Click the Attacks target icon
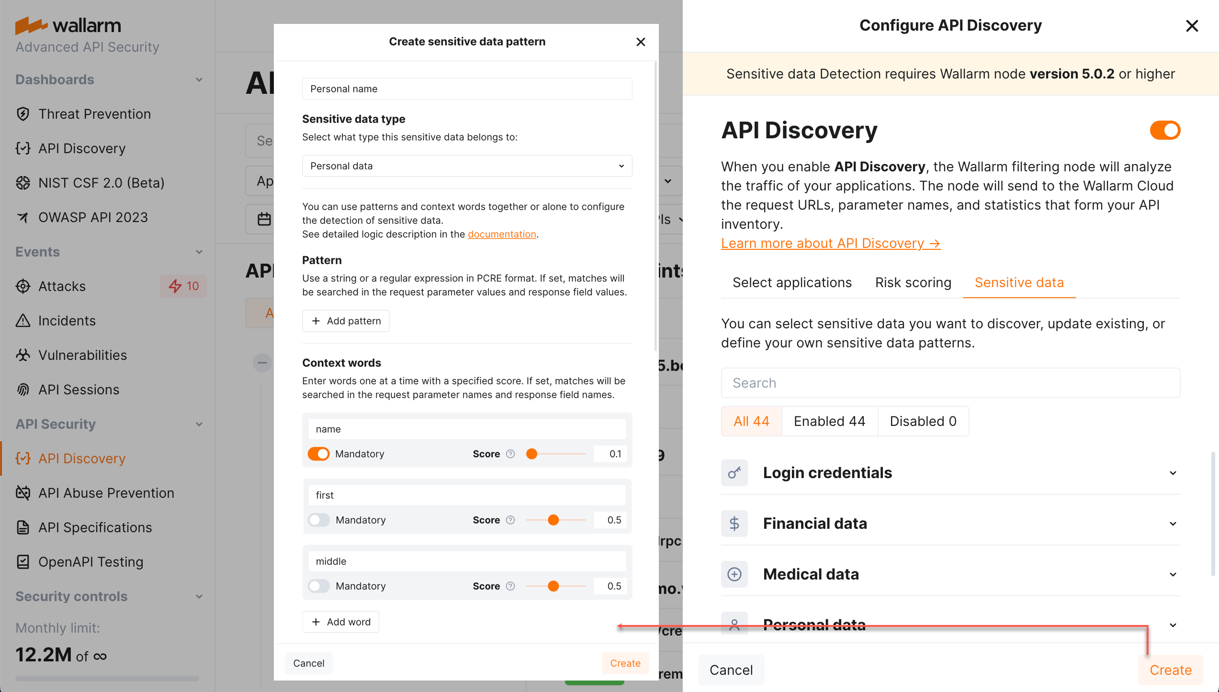 tap(23, 286)
